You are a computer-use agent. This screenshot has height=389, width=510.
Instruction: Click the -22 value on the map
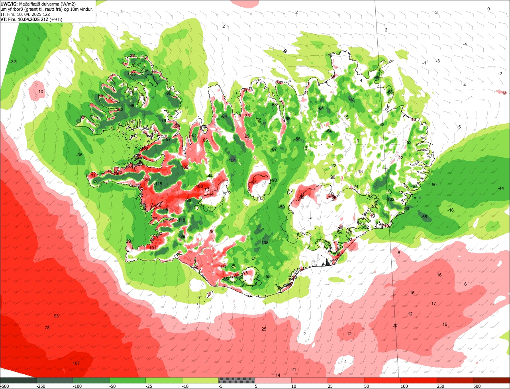click(x=333, y=165)
